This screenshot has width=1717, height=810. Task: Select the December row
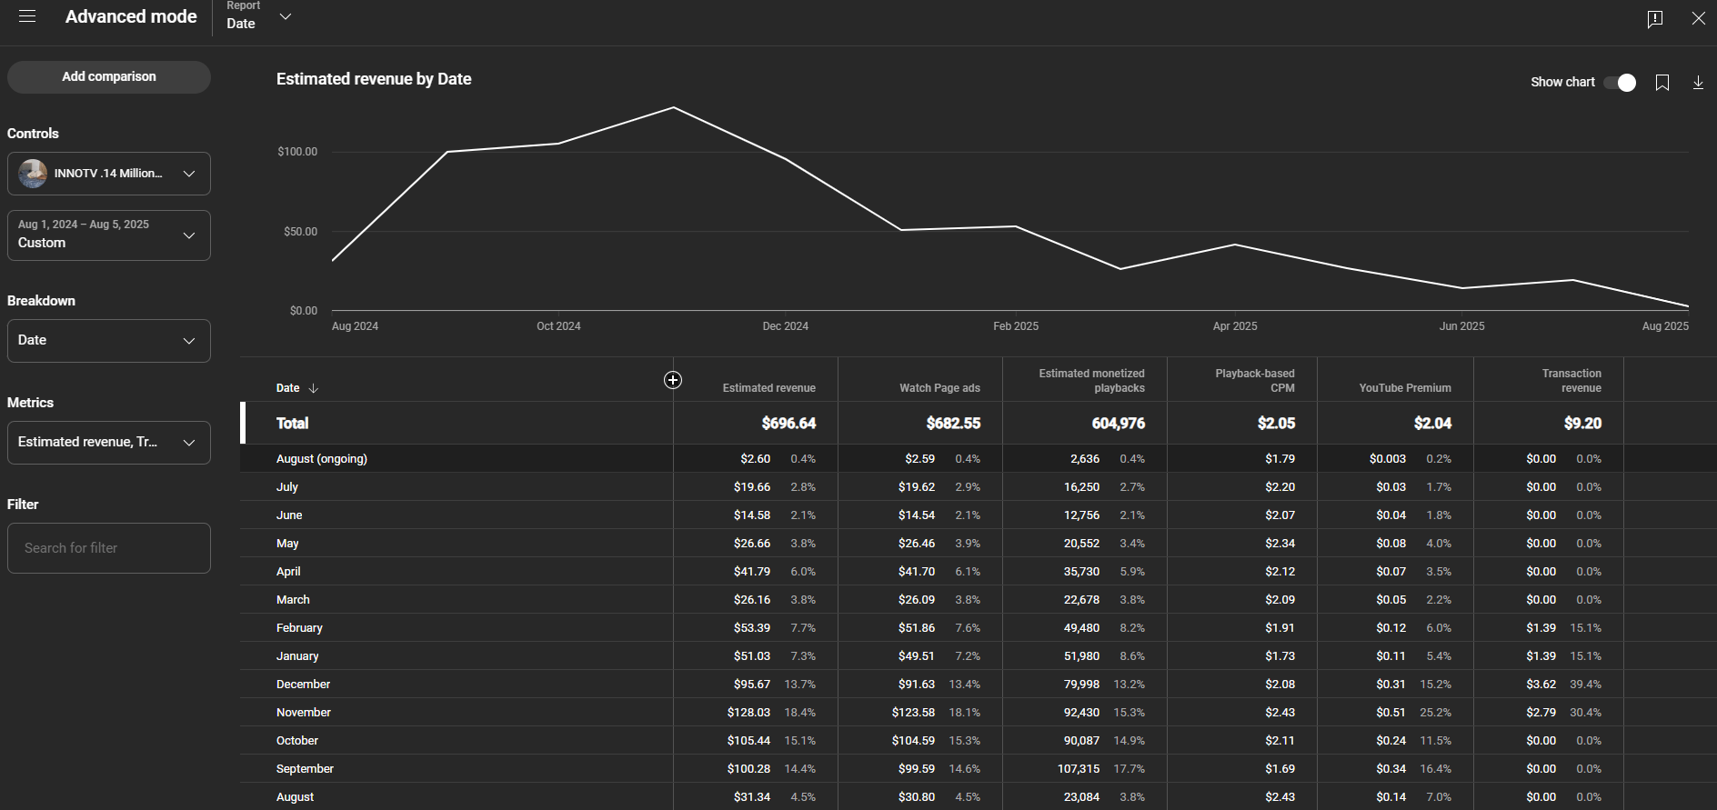[978, 685]
